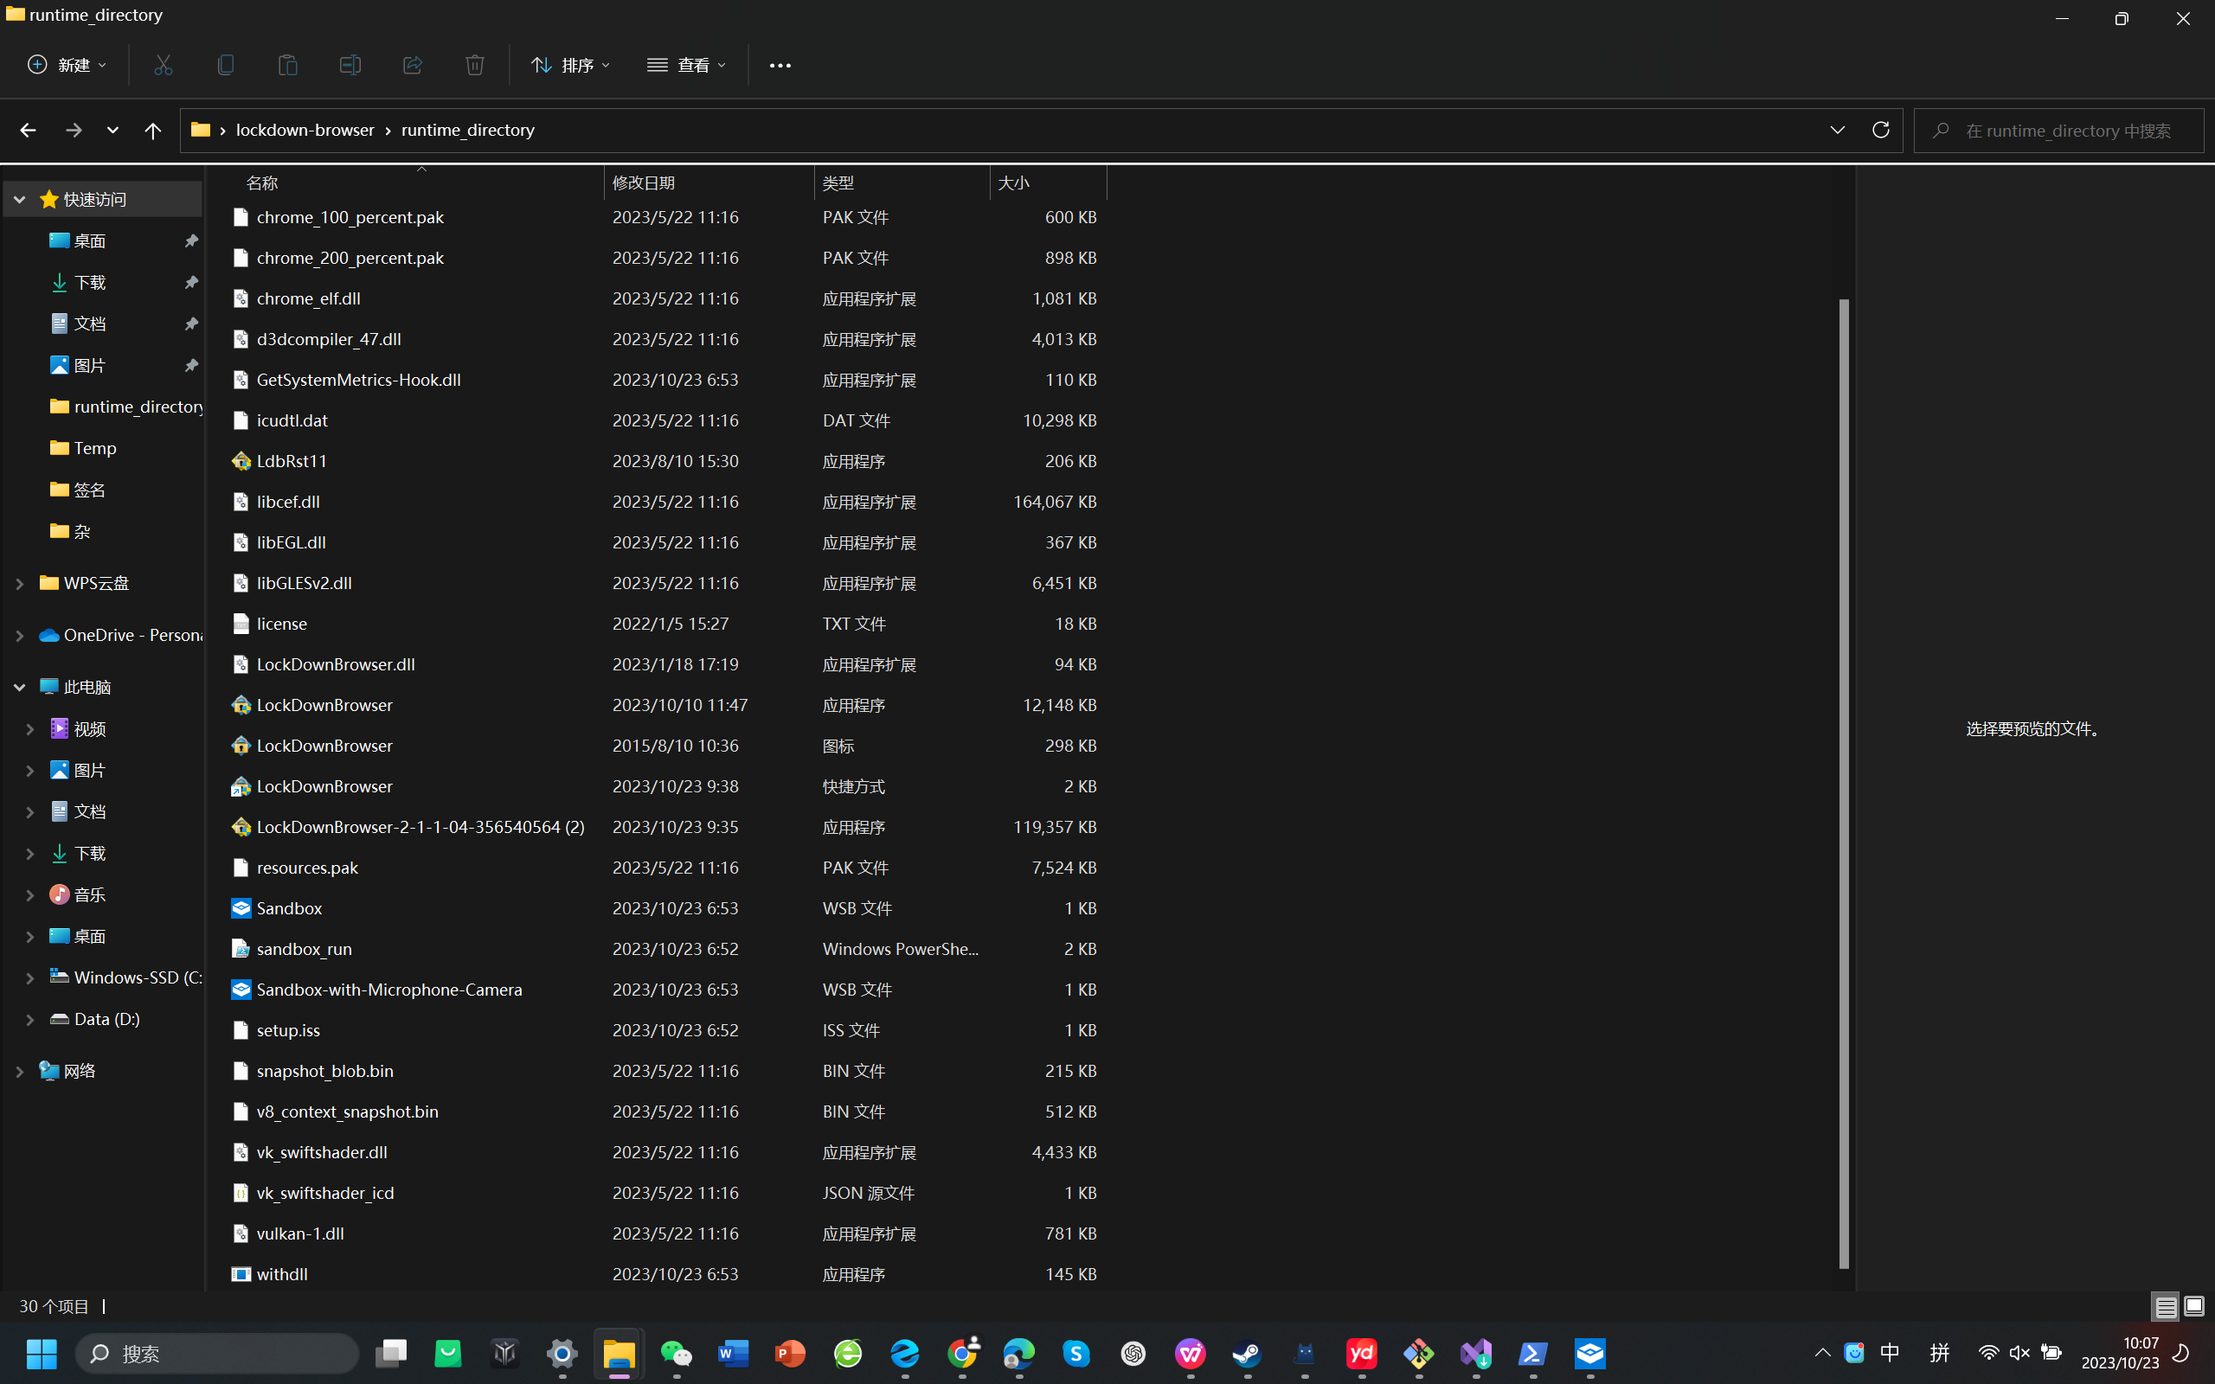Open WeChat from the taskbar
The image size is (2215, 1384).
point(677,1354)
